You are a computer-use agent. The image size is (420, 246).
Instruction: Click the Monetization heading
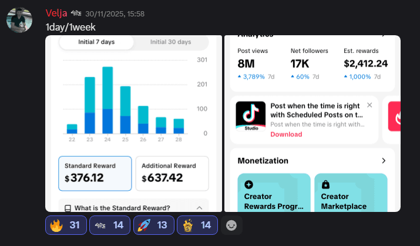point(263,161)
